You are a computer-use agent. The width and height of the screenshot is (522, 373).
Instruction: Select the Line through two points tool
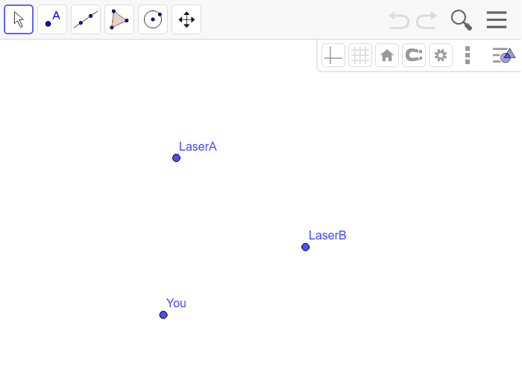86,19
